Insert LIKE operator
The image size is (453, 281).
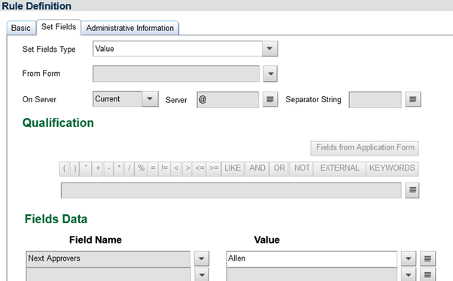pos(233,169)
